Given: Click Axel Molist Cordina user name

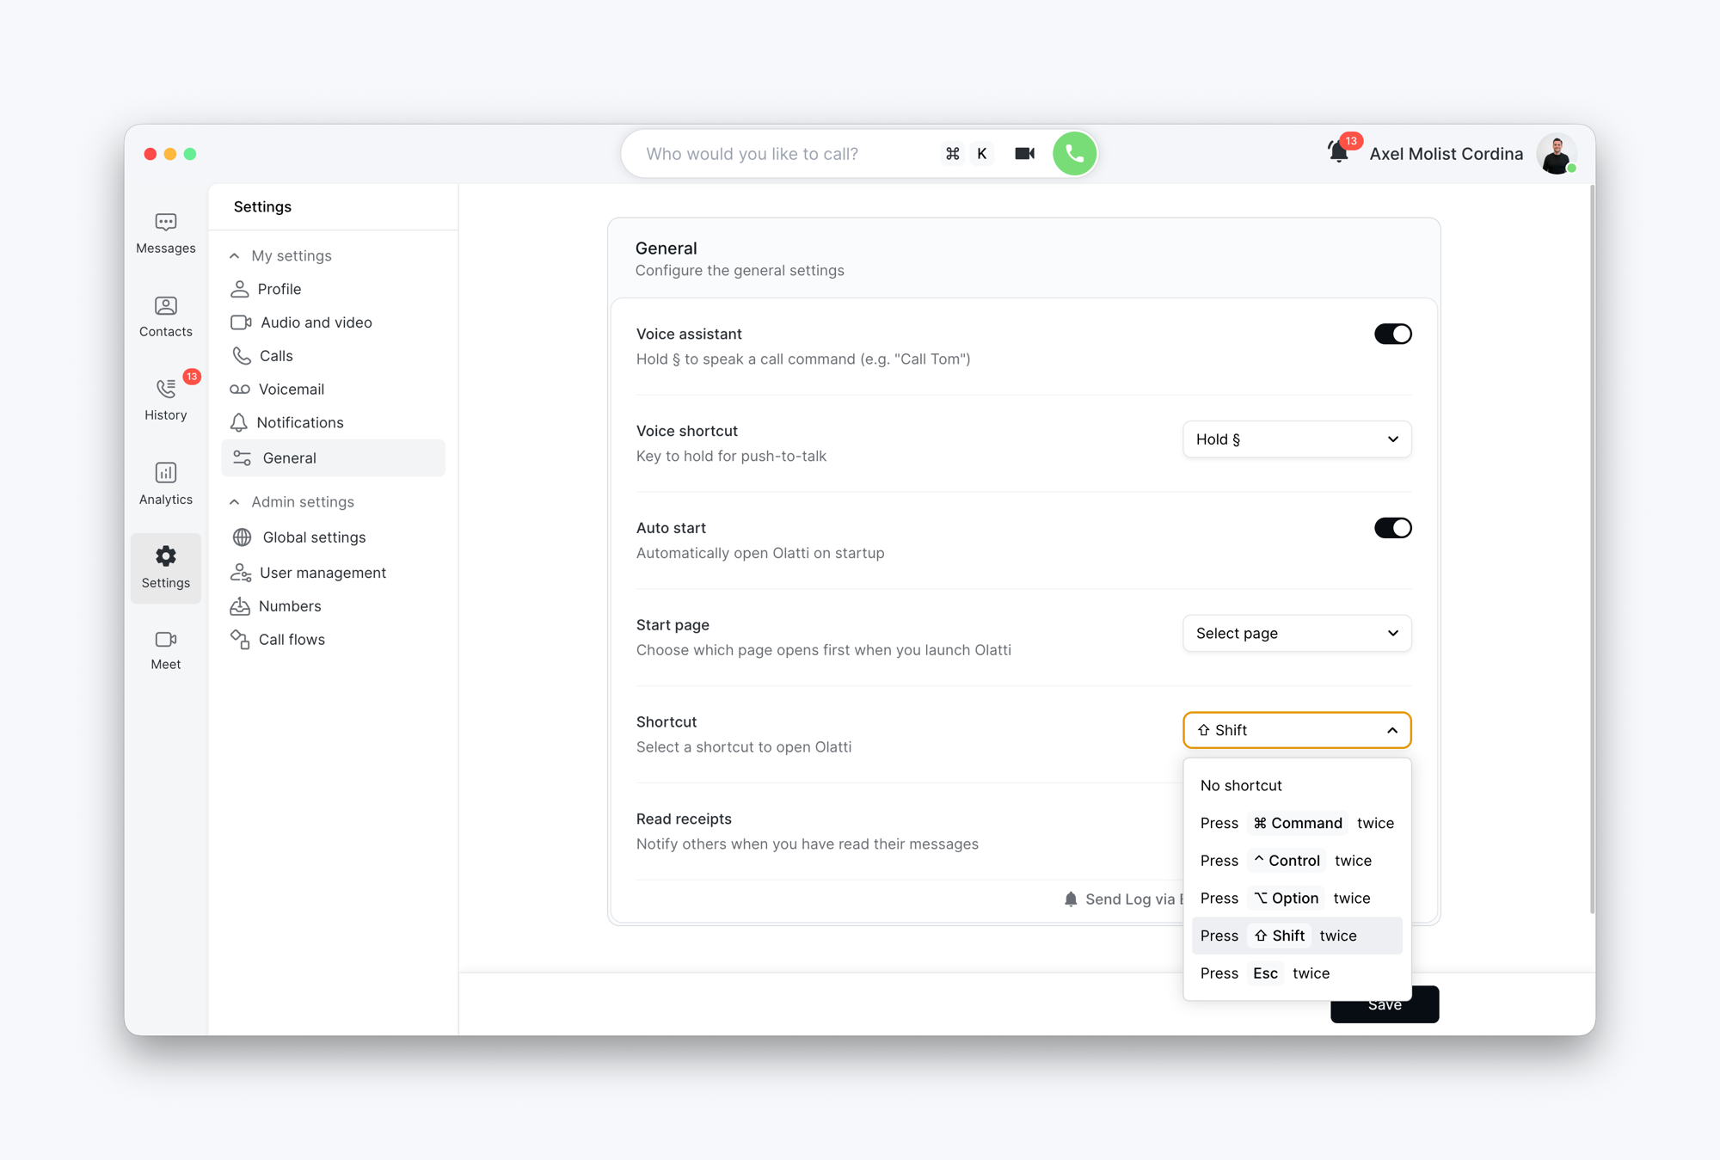Looking at the screenshot, I should tap(1446, 154).
